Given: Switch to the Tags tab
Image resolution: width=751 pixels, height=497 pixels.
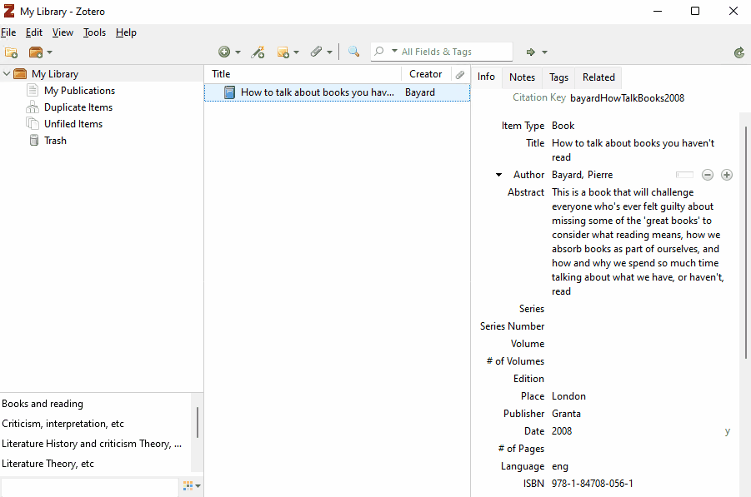Looking at the screenshot, I should pos(558,77).
